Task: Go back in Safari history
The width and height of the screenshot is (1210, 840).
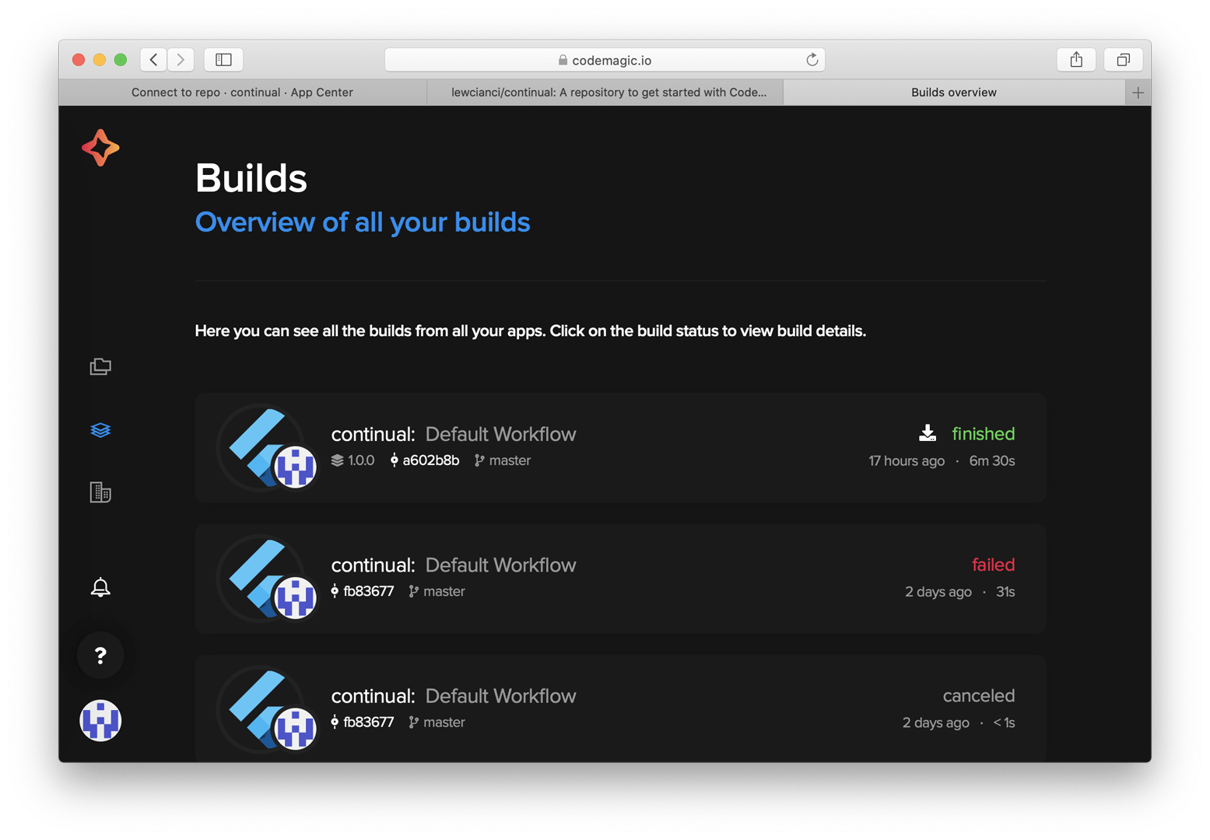Action: (x=154, y=60)
